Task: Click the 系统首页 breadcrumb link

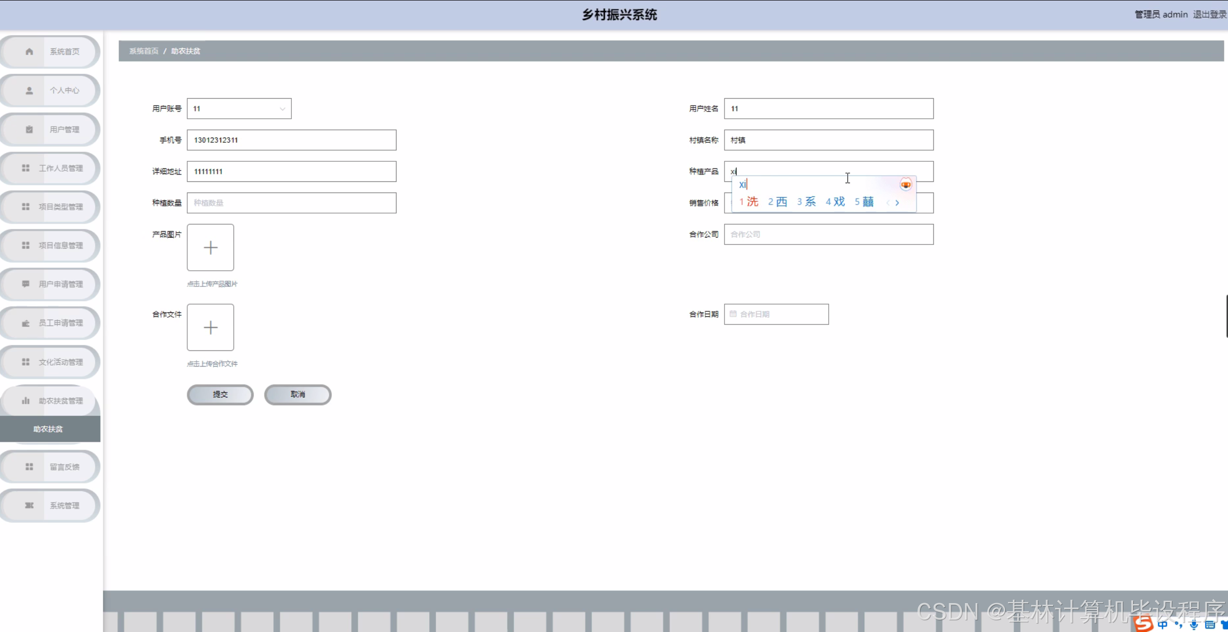Action: click(144, 51)
